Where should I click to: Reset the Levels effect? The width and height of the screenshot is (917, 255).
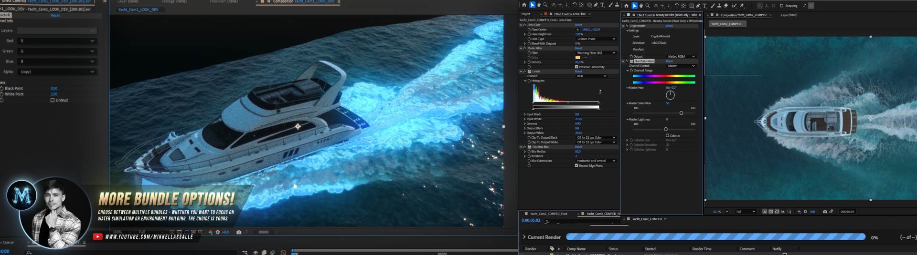point(578,71)
